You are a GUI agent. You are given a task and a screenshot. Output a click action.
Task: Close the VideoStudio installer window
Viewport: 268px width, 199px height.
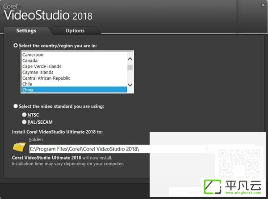[x=263, y=5]
